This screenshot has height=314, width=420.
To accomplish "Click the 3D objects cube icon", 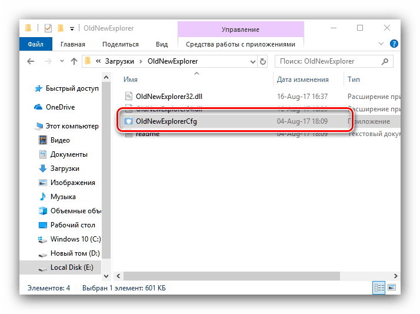I will click(43, 211).
